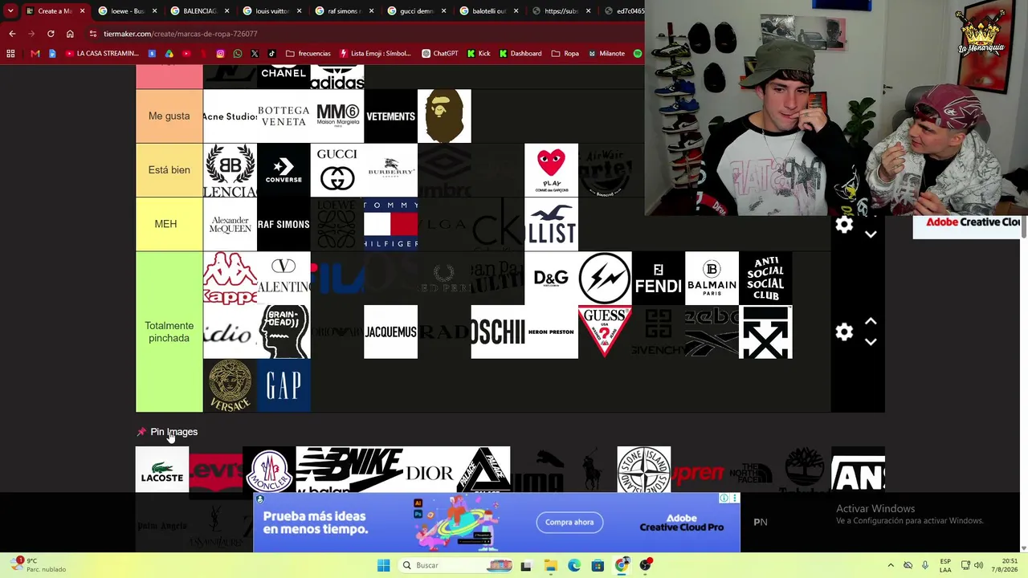Open the tab search dropdown in Chrome
1028x578 pixels.
pos(10,11)
